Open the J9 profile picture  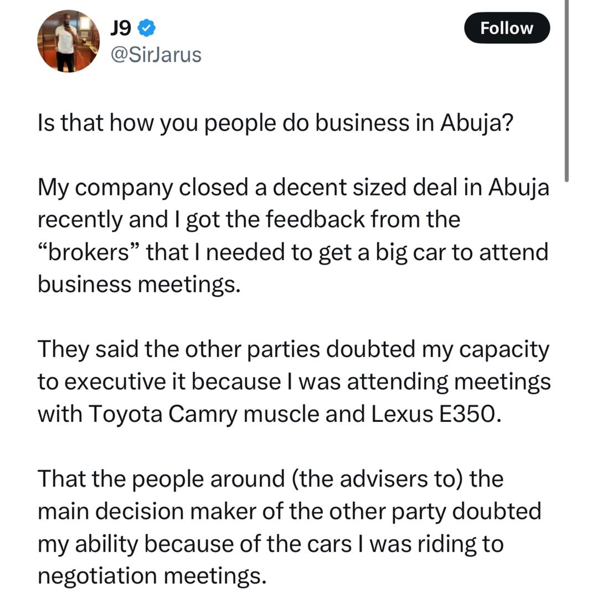point(68,41)
